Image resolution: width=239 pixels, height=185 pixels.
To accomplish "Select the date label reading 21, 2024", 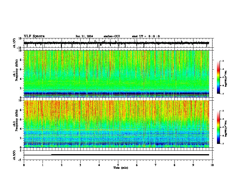I will (x=84, y=36).
